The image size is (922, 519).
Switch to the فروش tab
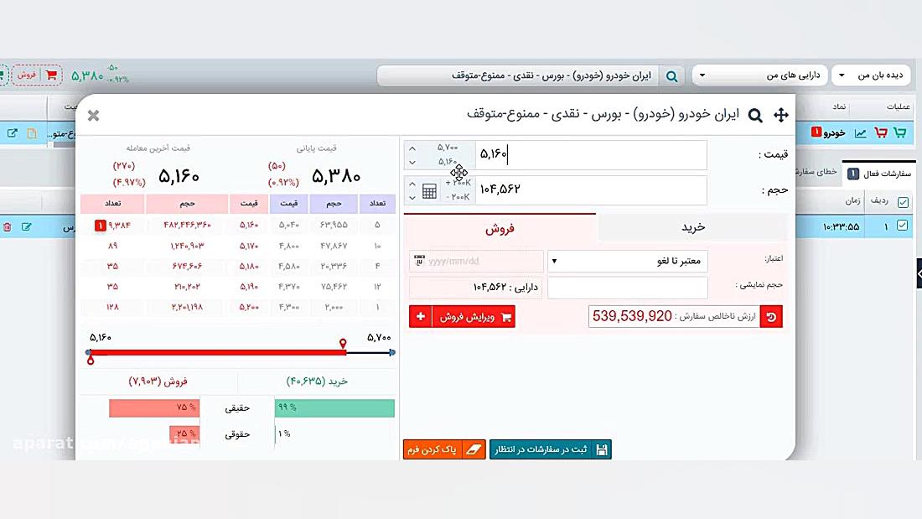pyautogui.click(x=500, y=228)
